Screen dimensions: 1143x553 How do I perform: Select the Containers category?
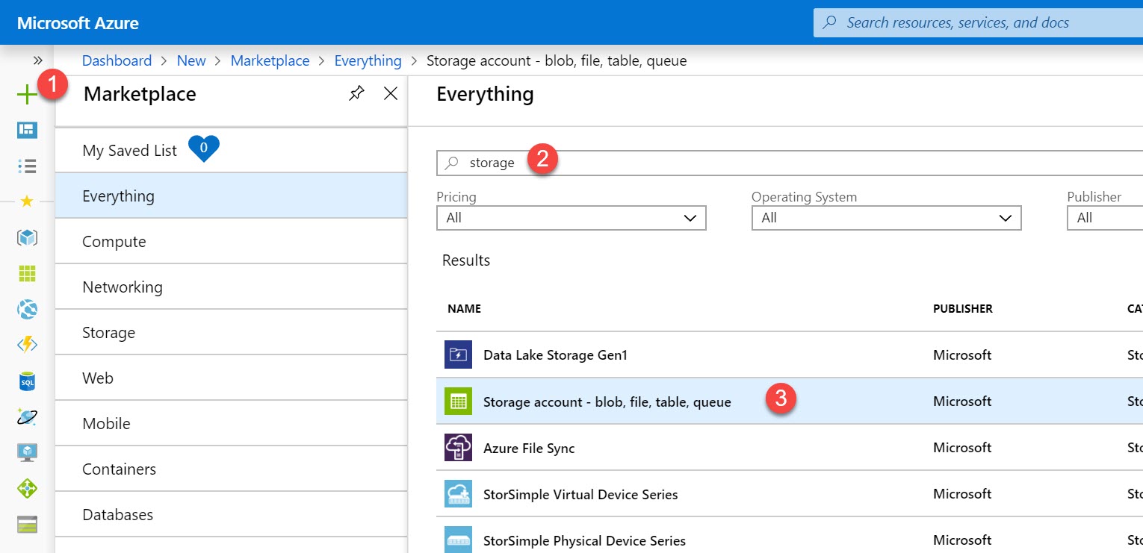tap(231, 469)
